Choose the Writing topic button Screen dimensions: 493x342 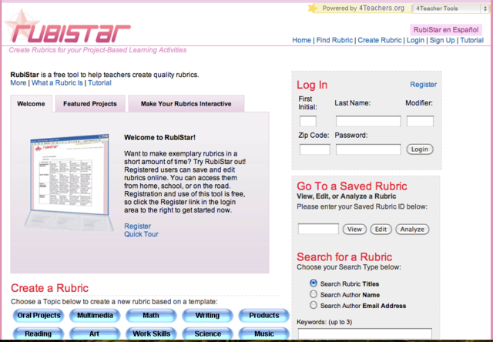tap(207, 316)
